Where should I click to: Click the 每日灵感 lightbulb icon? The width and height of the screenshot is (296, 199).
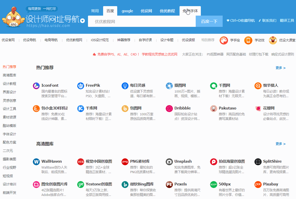click(x=125, y=86)
